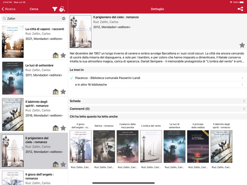Click the search magnifier icon
The width and height of the screenshot is (247, 185).
coord(4,19)
